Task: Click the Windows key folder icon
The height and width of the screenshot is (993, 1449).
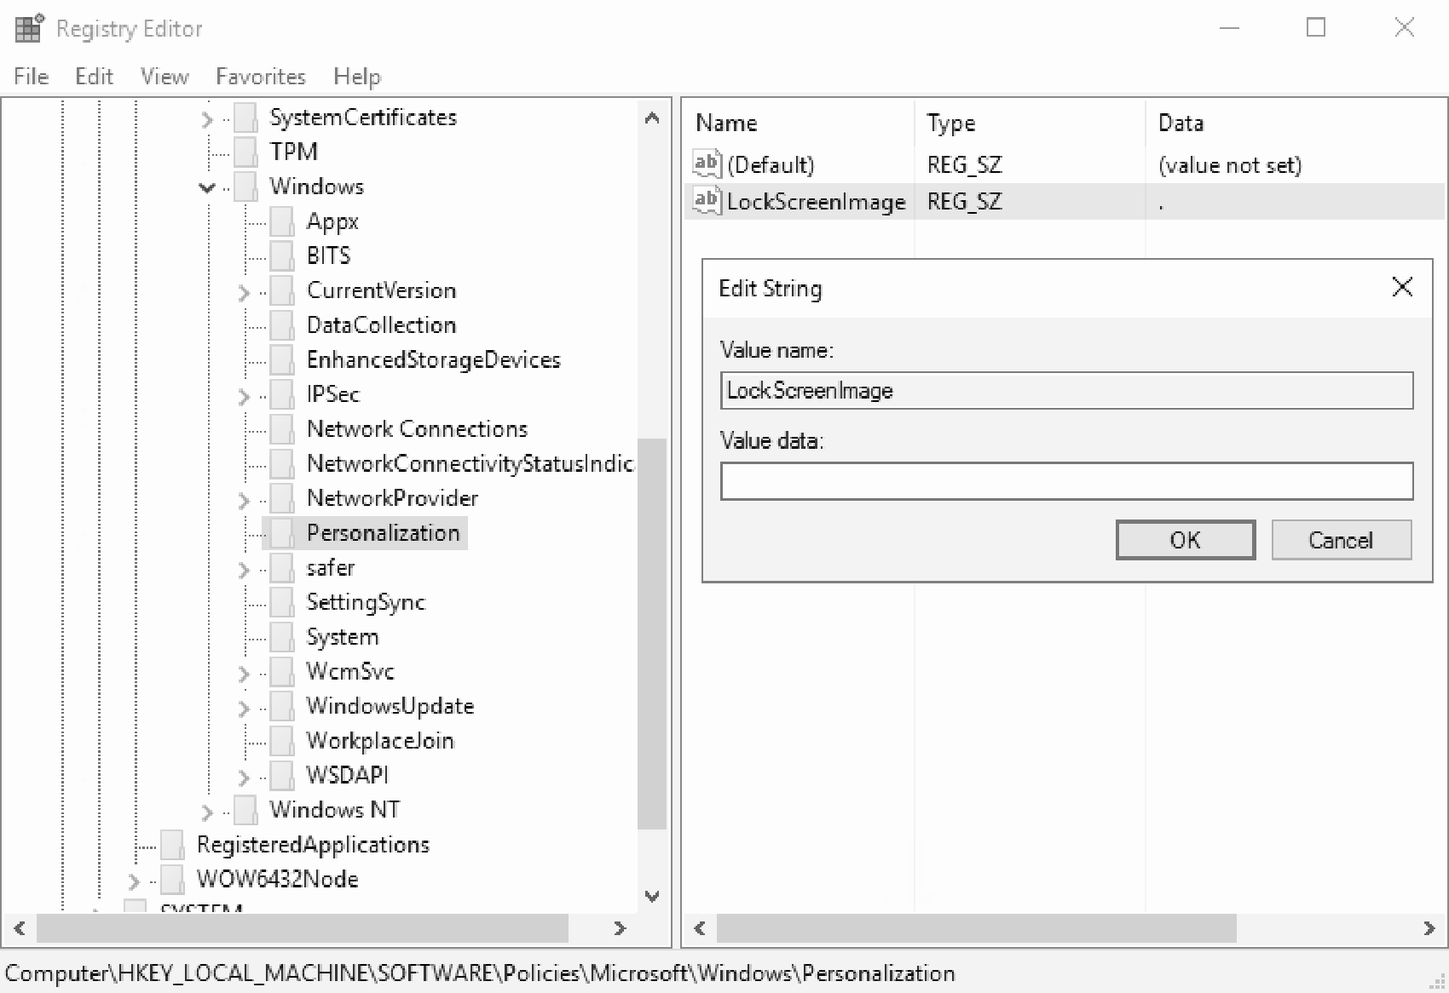Action: (245, 187)
